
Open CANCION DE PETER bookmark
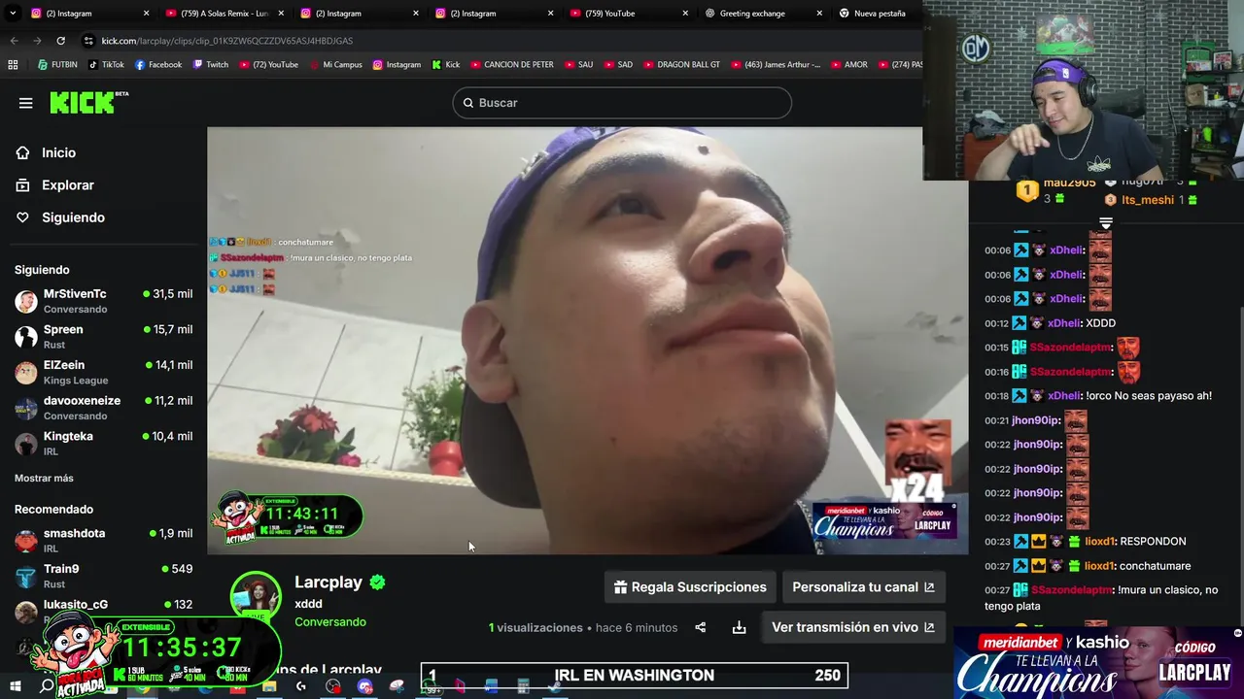tap(511, 65)
